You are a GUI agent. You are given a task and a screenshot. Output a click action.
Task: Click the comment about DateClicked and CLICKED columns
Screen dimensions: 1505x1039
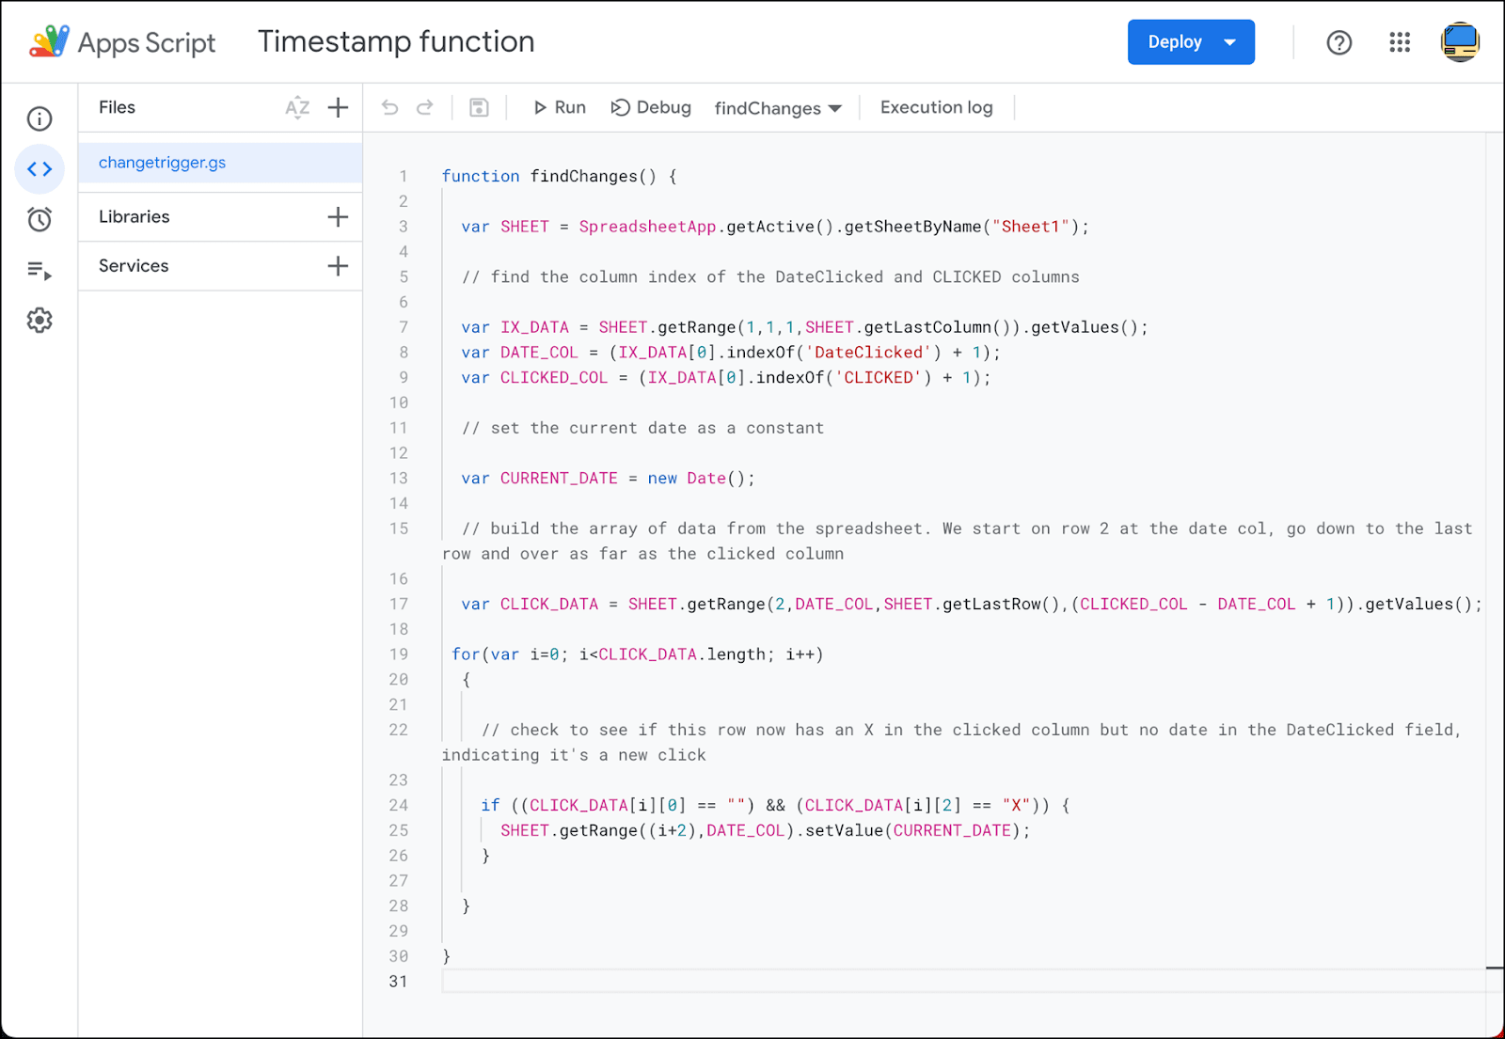click(770, 277)
